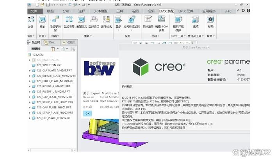
Task: Open the 装配定义 assembly definition tool
Action: (x=81, y=19)
